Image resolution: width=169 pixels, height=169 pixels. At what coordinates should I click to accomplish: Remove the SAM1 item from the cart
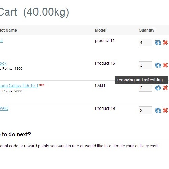click(x=165, y=88)
